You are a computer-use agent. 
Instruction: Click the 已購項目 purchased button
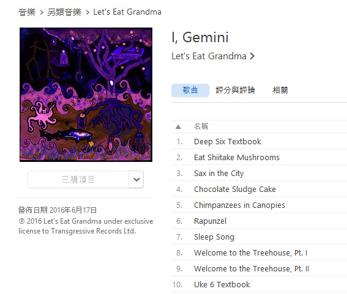[78, 180]
